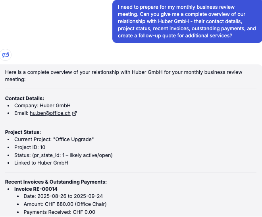Select the Recent Invoices & Outstanding Payments heading
Screen dimensions: 262x217
pos(56,182)
